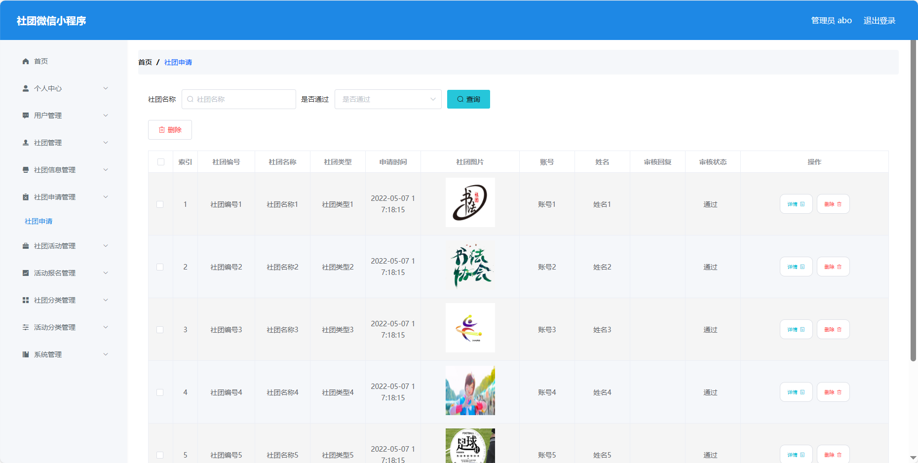Open the 用户管理 sidebar menu
Viewport: 918px width, 463px height.
tap(64, 116)
